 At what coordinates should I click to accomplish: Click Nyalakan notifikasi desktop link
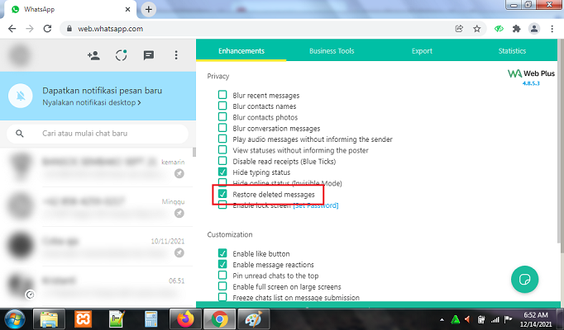91,102
